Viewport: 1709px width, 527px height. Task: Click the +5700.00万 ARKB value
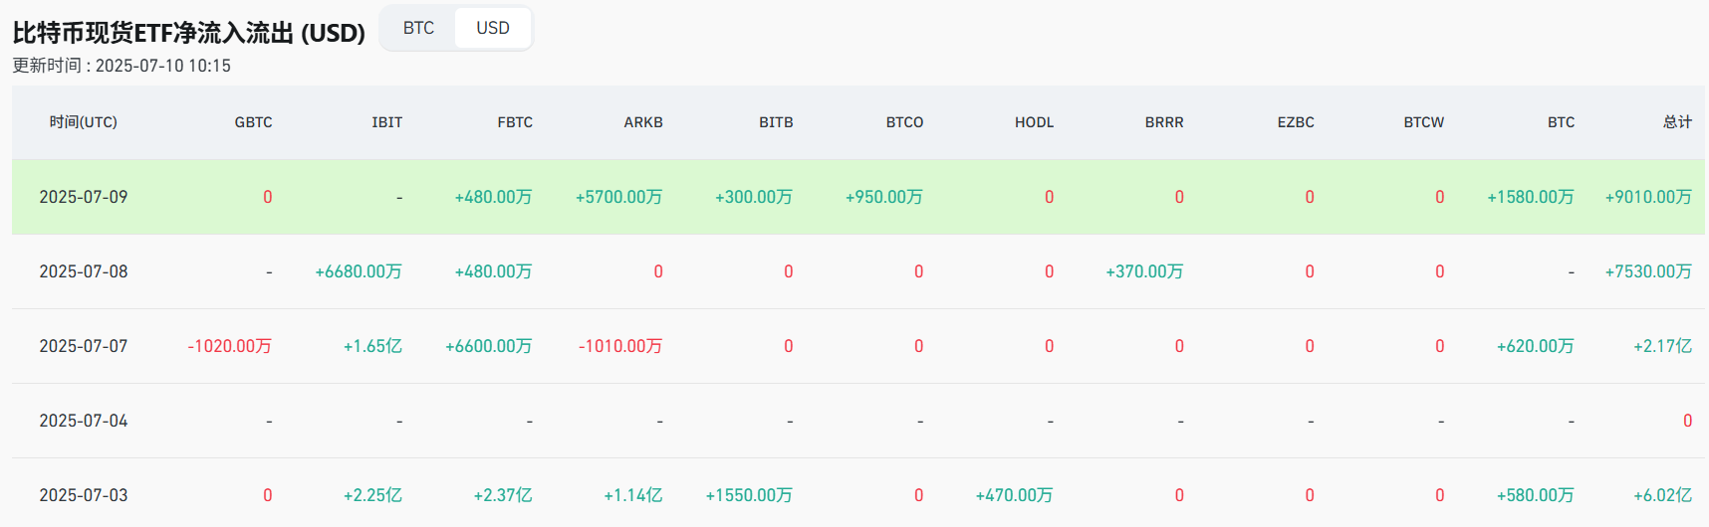point(618,197)
